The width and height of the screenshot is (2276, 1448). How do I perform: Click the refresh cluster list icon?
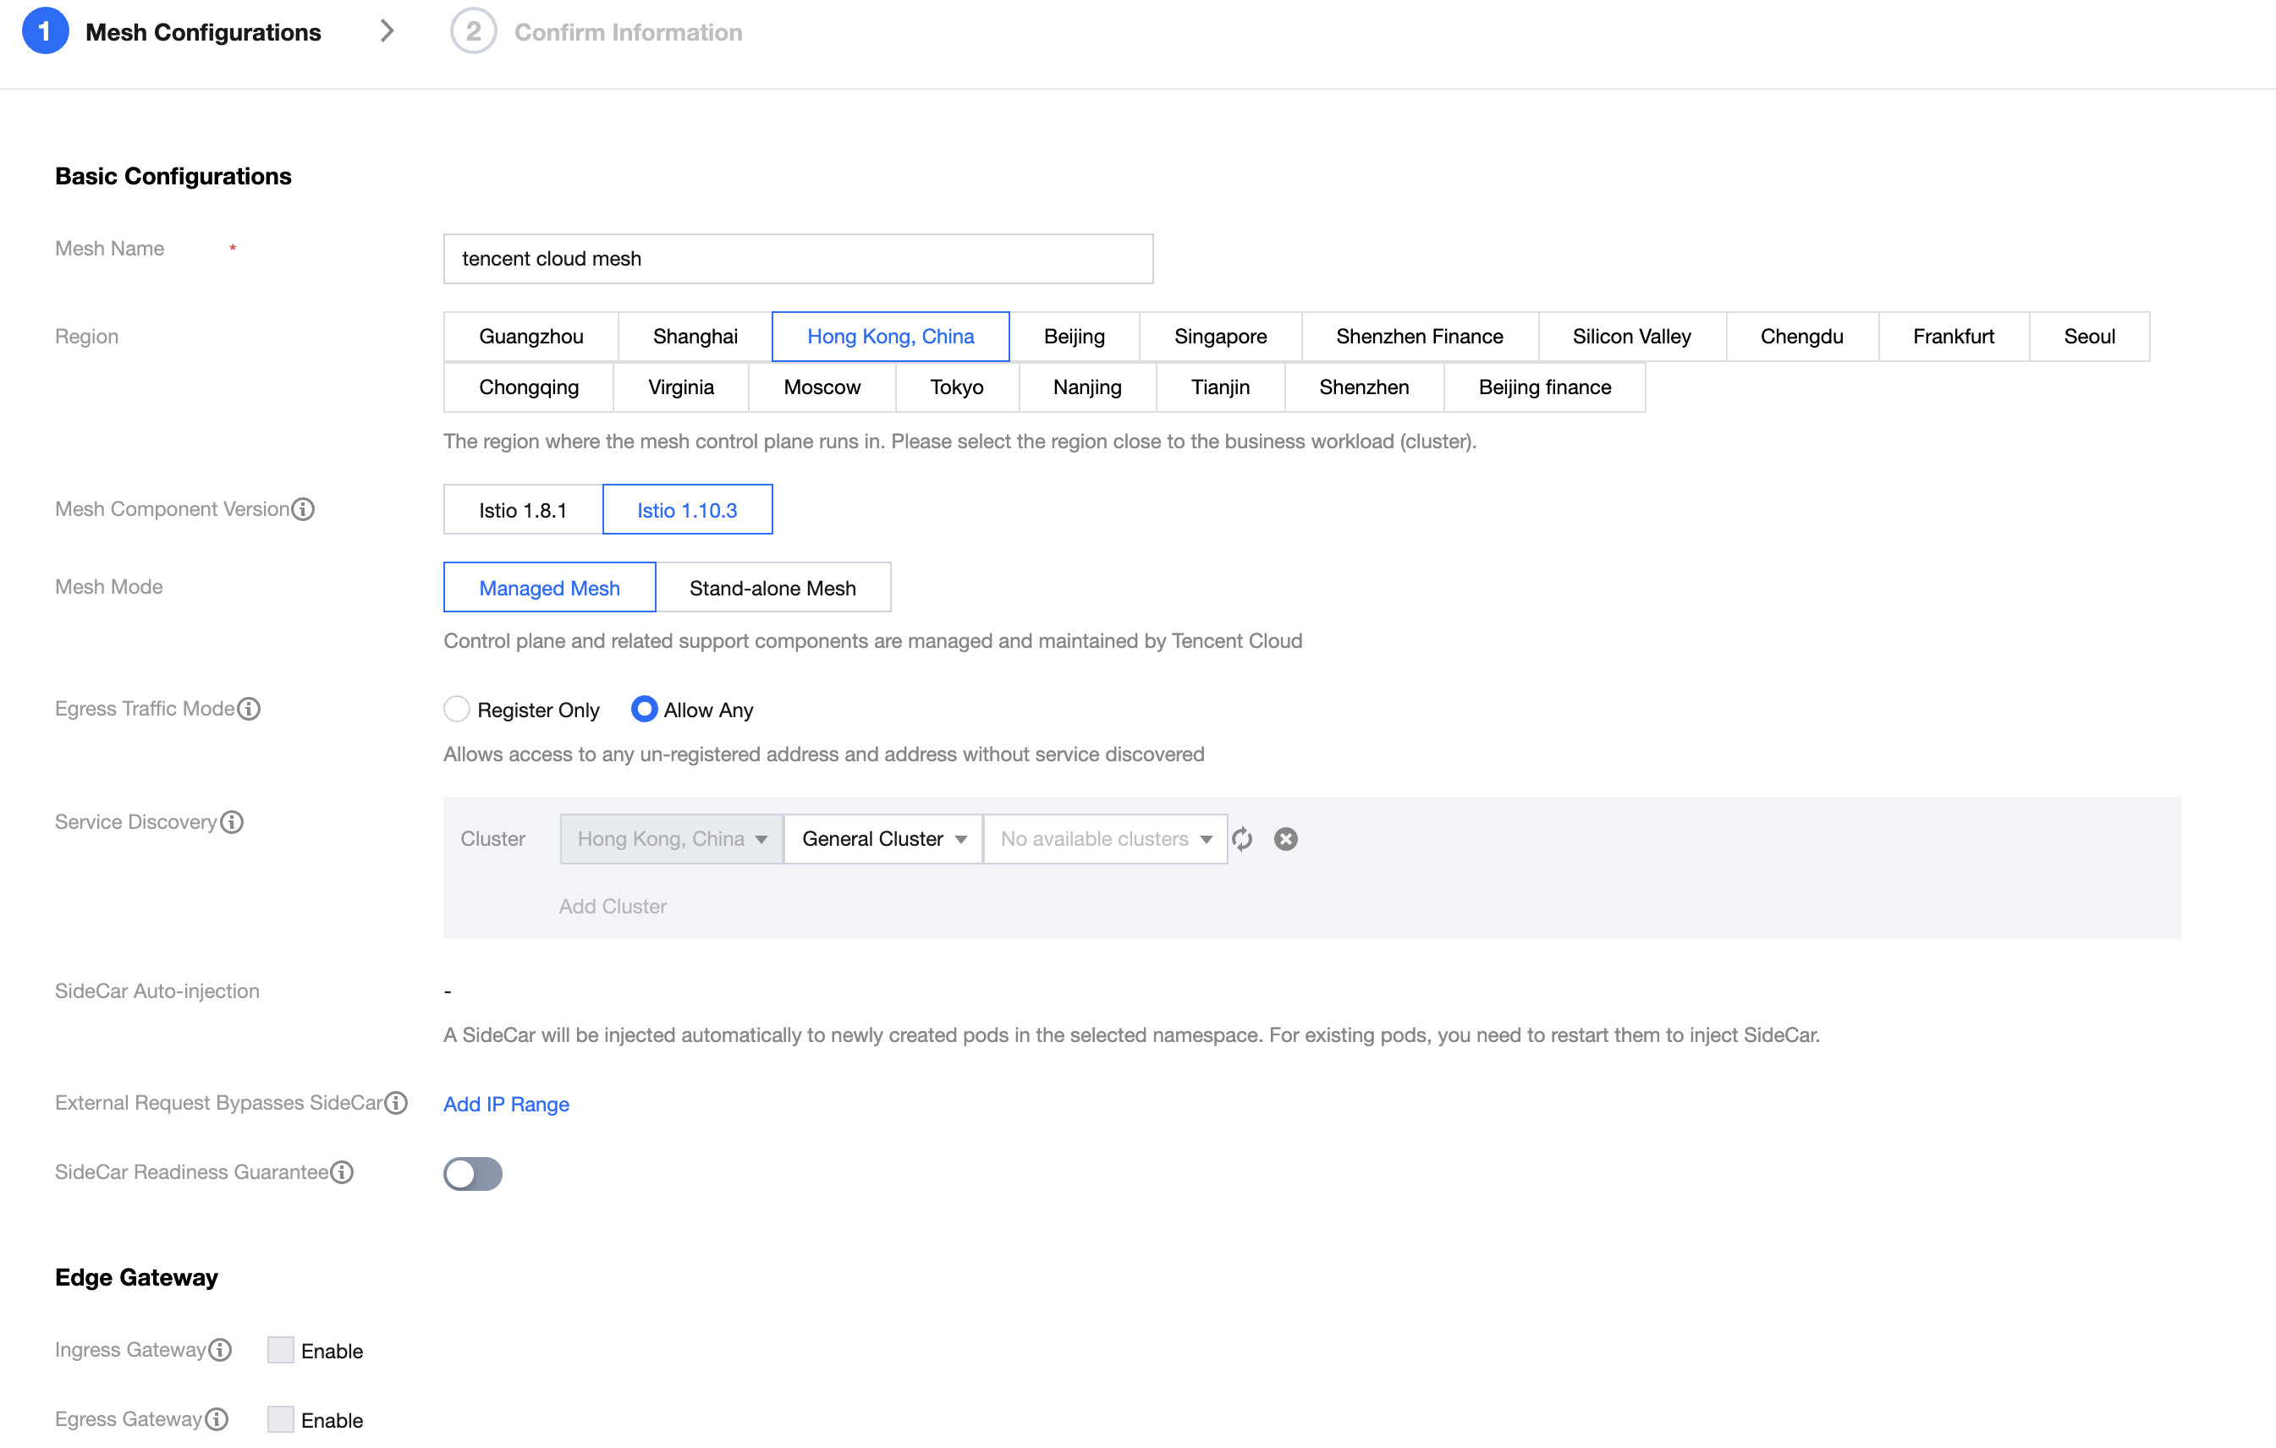pyautogui.click(x=1242, y=839)
